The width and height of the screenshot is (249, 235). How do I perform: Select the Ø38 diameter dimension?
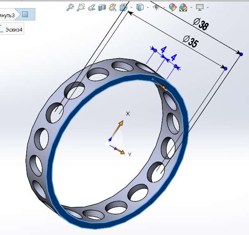201,24
